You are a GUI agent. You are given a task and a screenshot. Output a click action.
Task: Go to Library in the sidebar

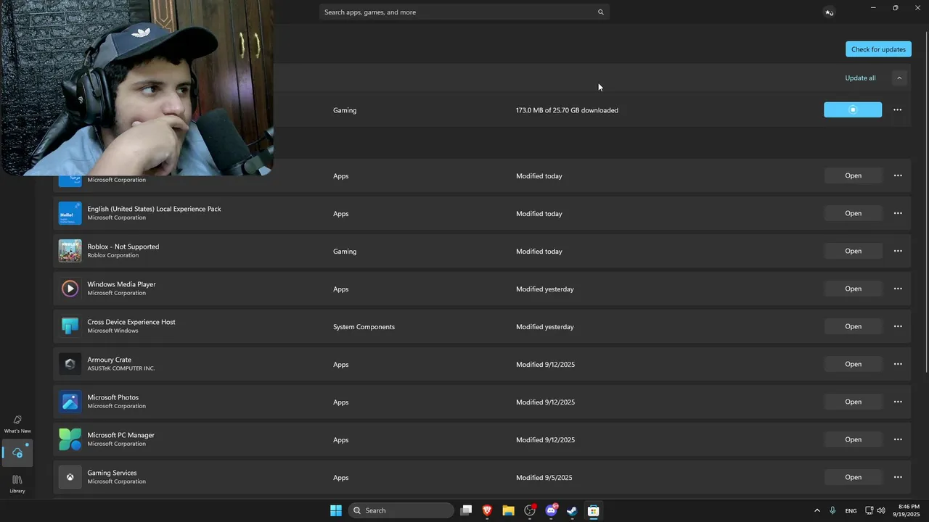(x=17, y=484)
